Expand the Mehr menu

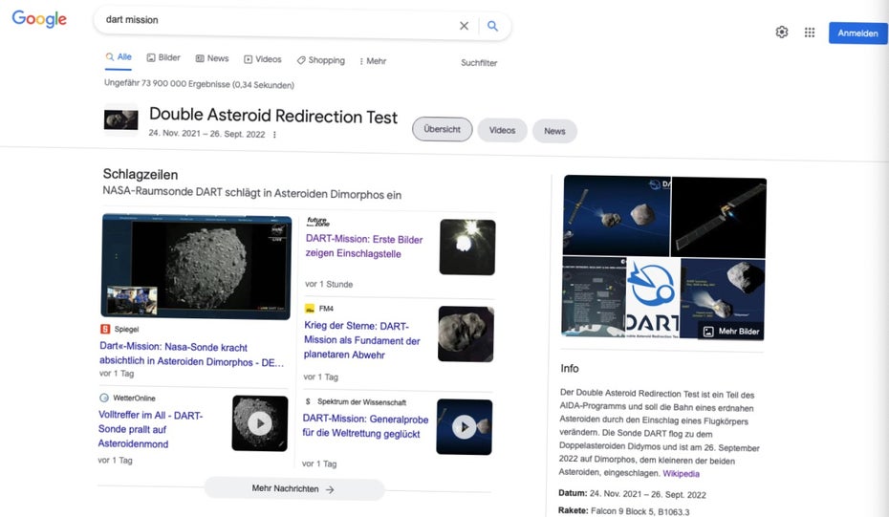coord(373,61)
